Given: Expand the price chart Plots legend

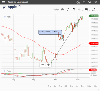Looking at the screenshot, I should pos(7,17).
